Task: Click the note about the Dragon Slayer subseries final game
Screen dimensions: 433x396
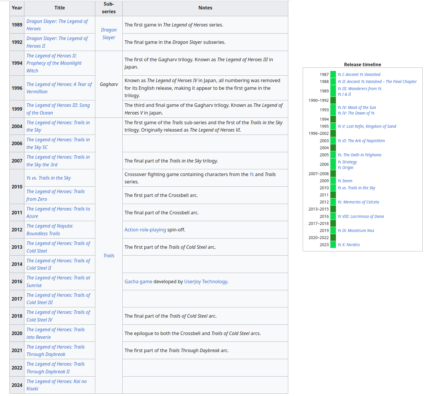Action: pyautogui.click(x=175, y=42)
